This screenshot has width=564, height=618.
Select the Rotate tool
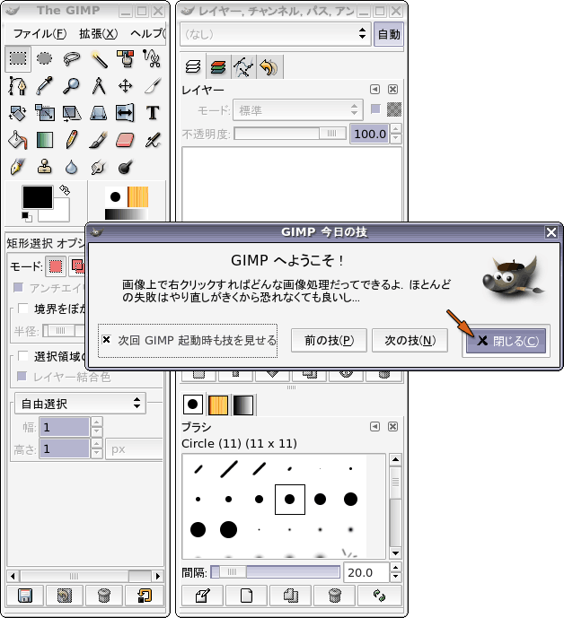[x=18, y=113]
